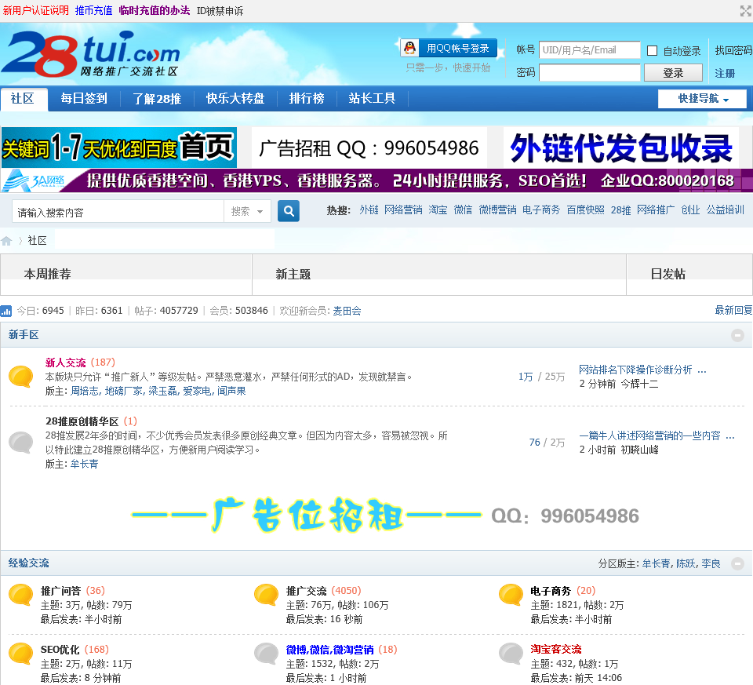Open moderator 牟长青 link under 28推原创精华区

pos(84,464)
